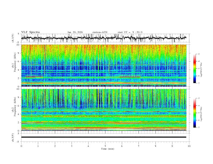Click the ch.1 spectrogram color scale bar
Image resolution: width=213 pixels, height=164 pixels.
(x=194, y=68)
